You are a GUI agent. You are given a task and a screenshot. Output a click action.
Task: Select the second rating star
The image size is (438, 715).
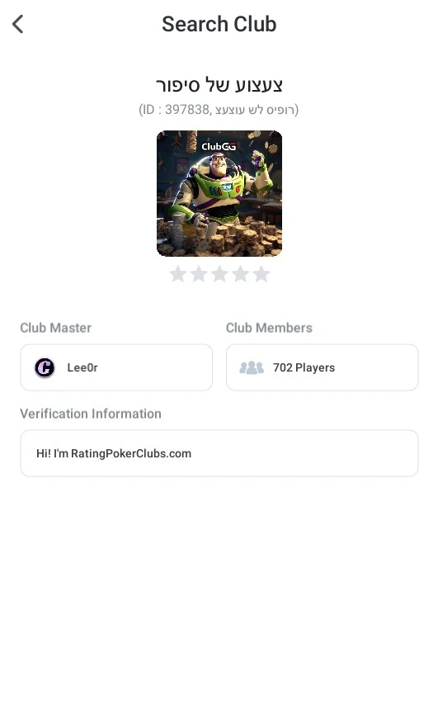199,274
